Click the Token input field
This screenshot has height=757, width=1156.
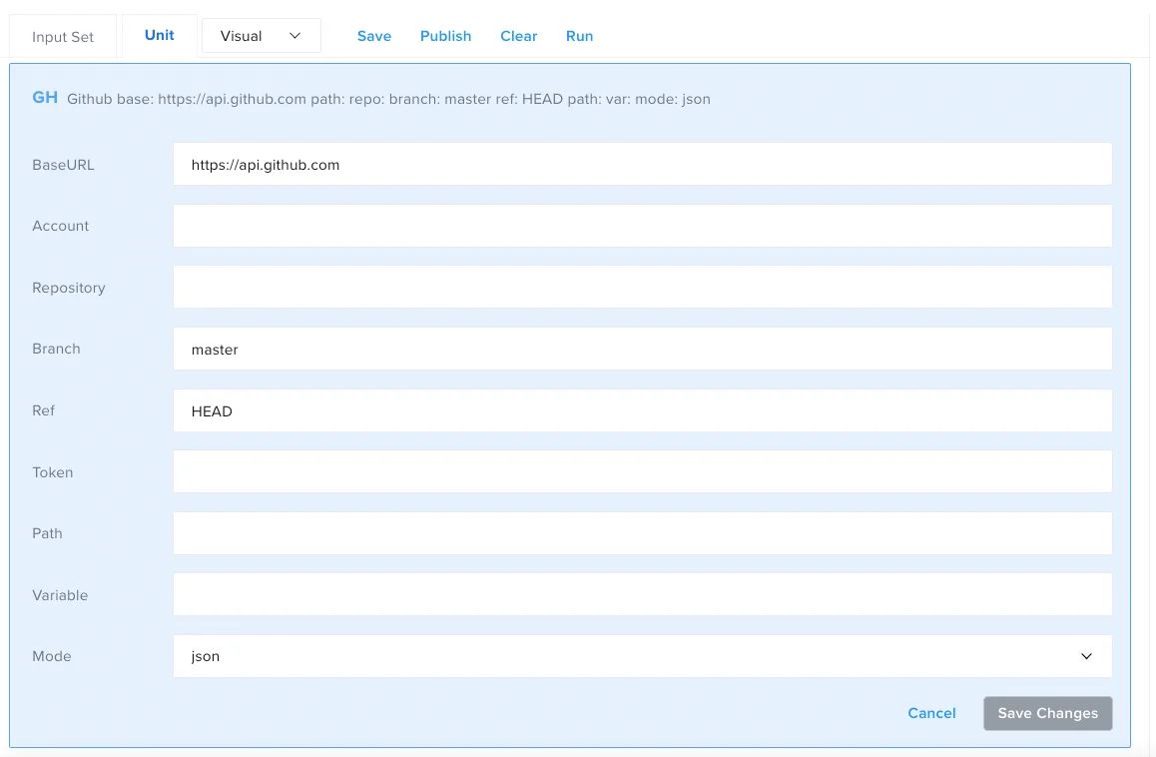[x=642, y=471]
